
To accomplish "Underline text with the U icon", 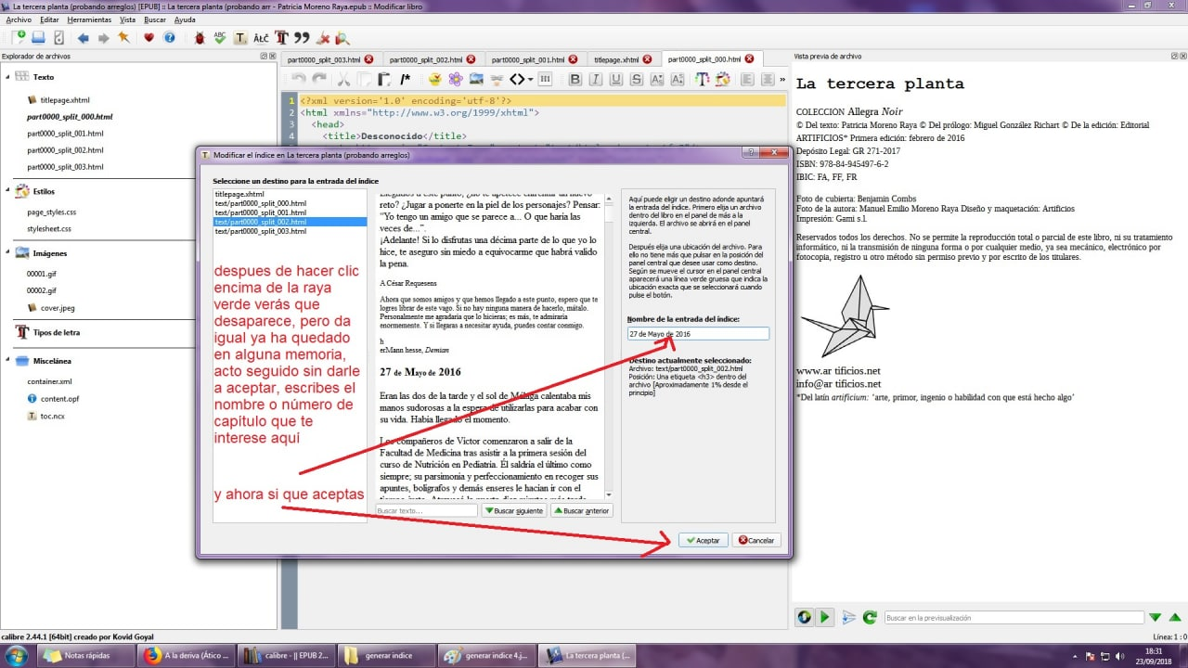I will point(615,80).
